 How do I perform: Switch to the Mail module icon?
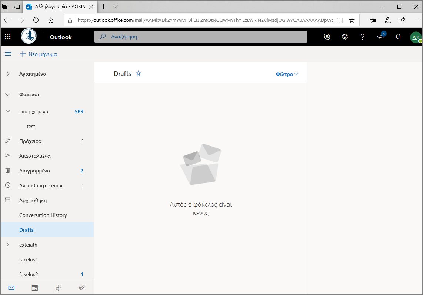point(11,288)
